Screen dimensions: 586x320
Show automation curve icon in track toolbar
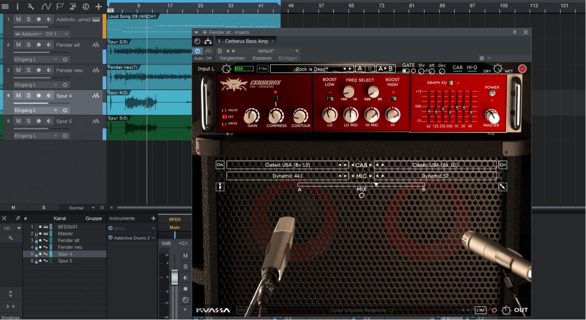(46, 6)
